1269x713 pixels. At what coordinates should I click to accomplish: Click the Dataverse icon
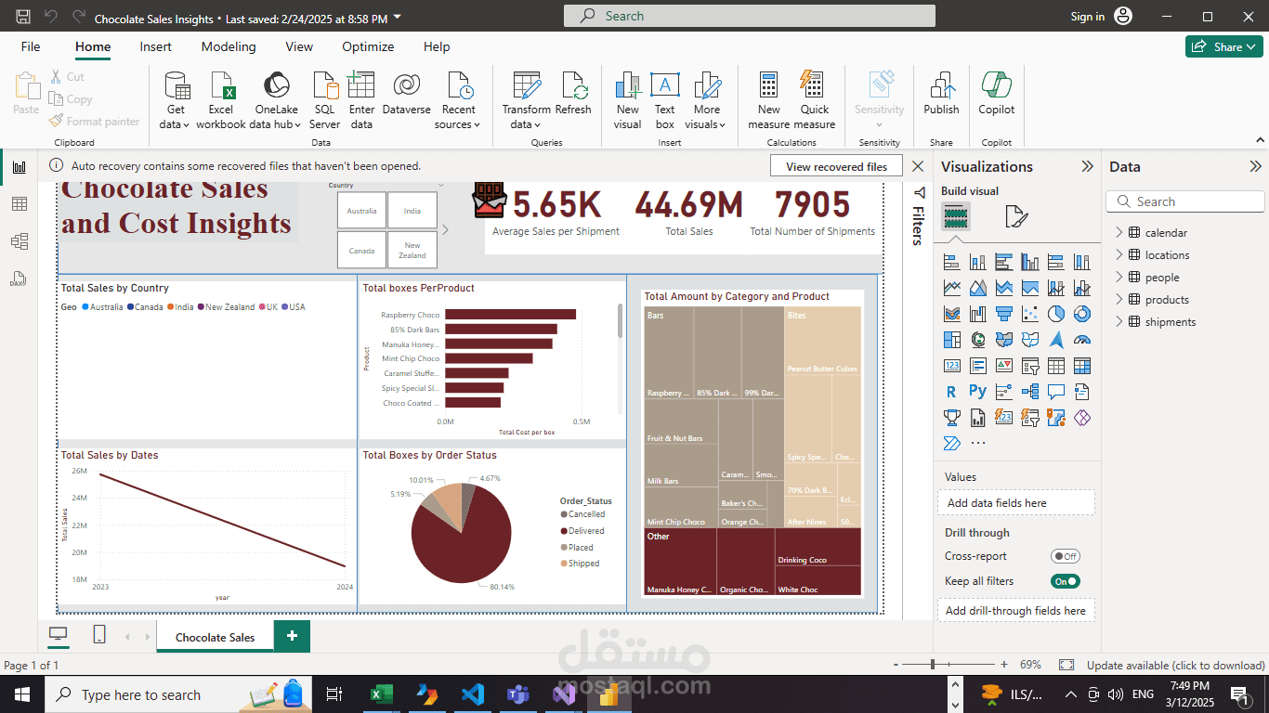pyautogui.click(x=407, y=85)
